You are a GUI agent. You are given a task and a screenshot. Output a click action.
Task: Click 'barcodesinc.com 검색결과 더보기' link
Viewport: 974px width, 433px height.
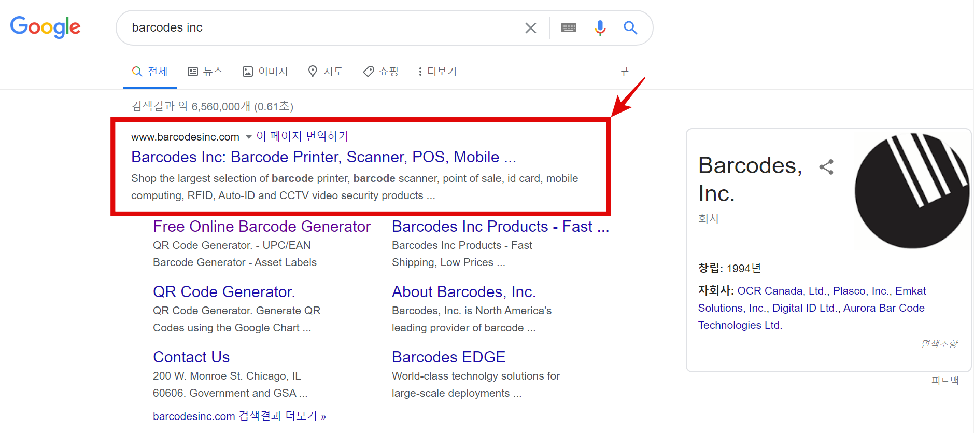tap(239, 416)
